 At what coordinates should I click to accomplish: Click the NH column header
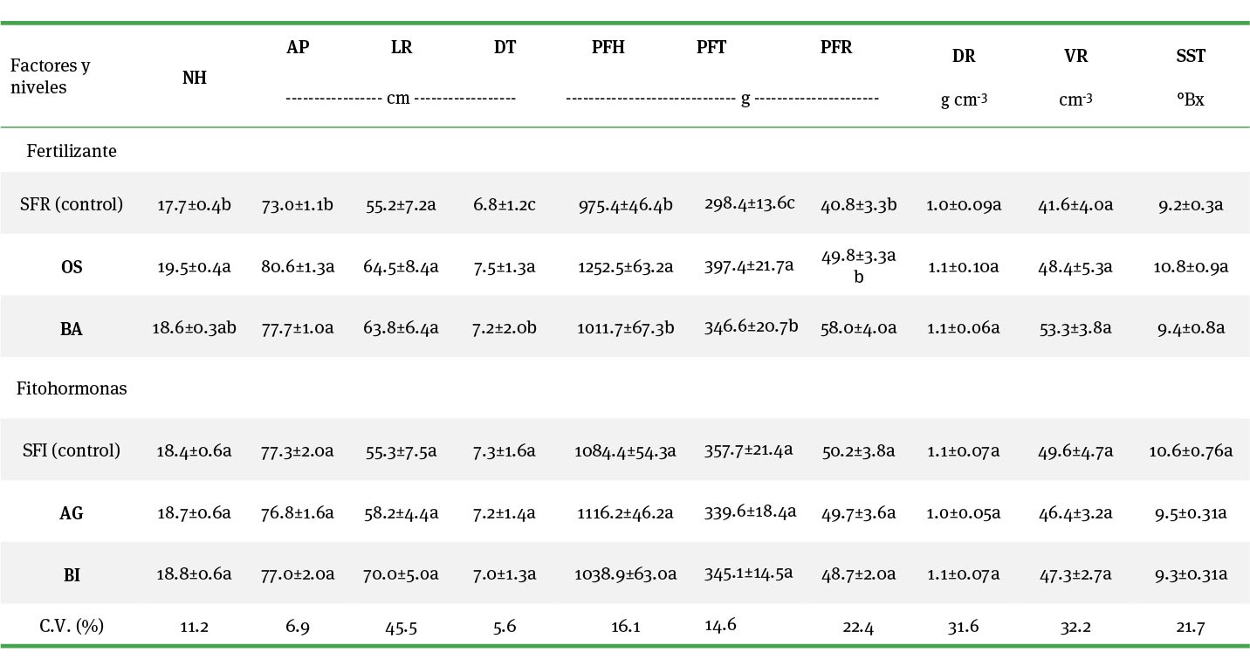point(195,78)
